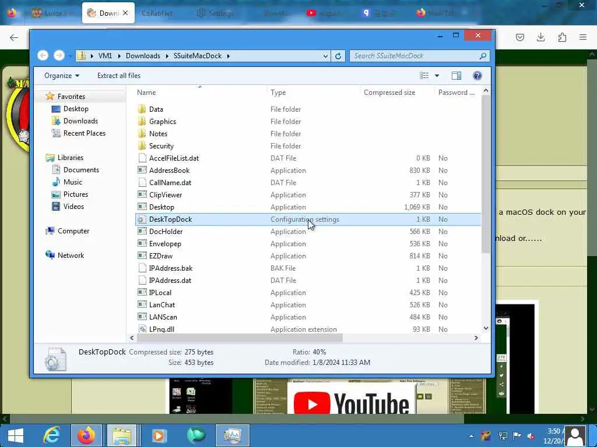Image resolution: width=597 pixels, height=447 pixels.
Task: Open the Music library
Action: [72, 182]
